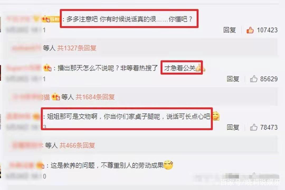
Task: Click thumbs-up icon beside 85629
Action: [x=254, y=79]
